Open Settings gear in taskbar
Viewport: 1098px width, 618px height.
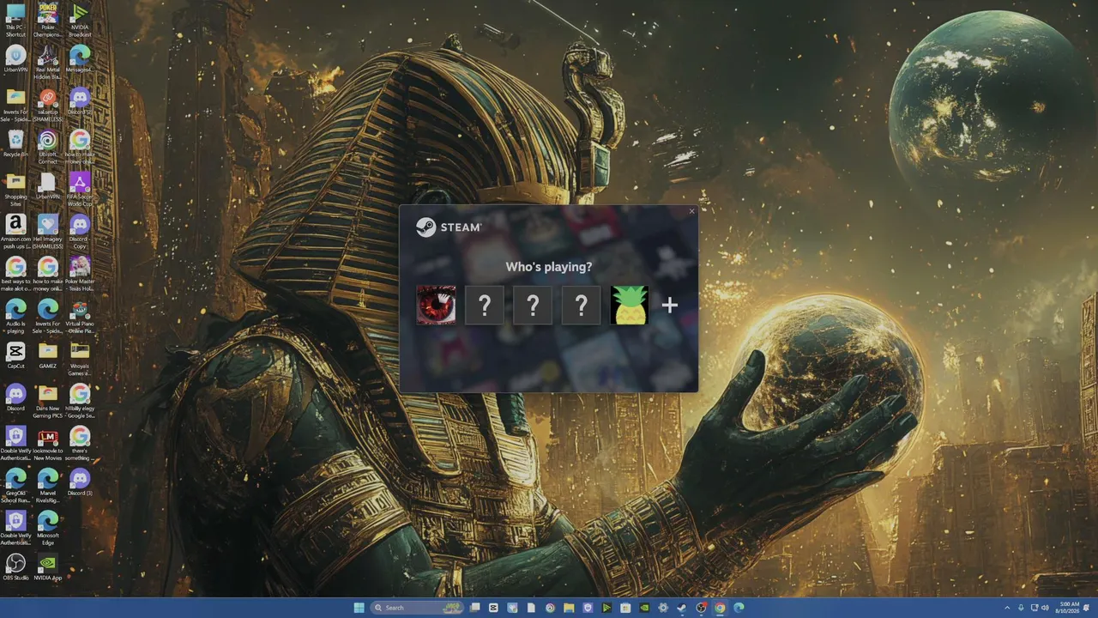pos(663,608)
